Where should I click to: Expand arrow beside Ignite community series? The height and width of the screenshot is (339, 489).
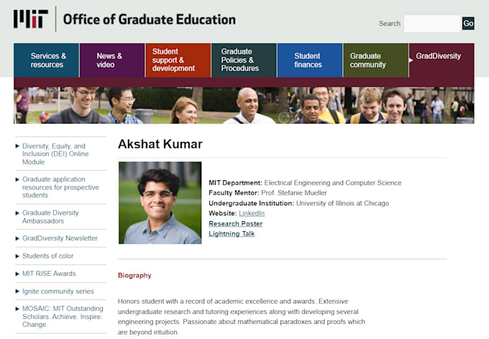pyautogui.click(x=17, y=292)
